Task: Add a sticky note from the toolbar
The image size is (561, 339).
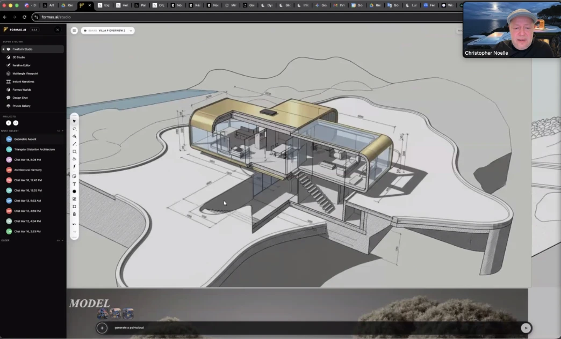Action: click(74, 176)
